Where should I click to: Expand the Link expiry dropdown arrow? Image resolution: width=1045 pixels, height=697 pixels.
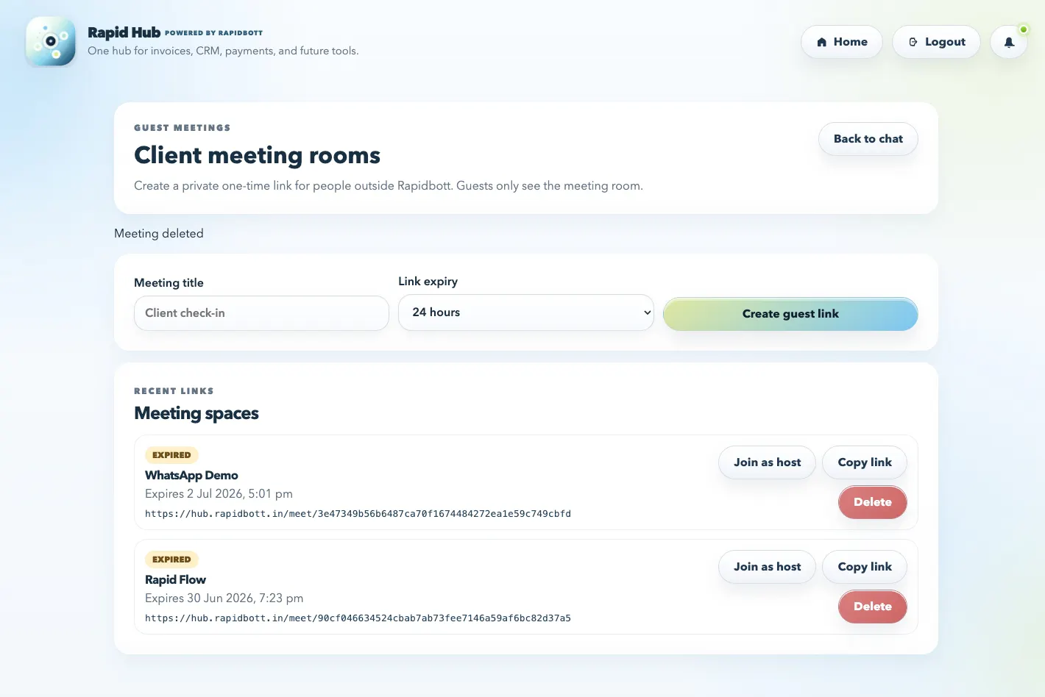pyautogui.click(x=647, y=312)
